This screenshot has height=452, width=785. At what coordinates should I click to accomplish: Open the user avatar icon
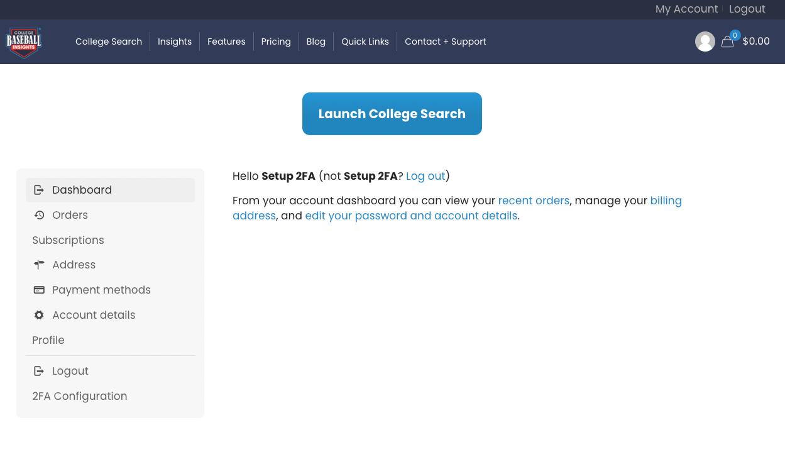705,41
